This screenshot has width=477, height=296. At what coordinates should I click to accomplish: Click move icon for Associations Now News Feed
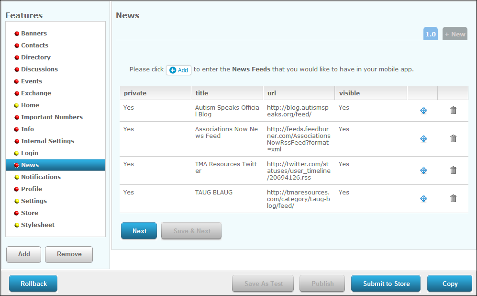pos(423,139)
